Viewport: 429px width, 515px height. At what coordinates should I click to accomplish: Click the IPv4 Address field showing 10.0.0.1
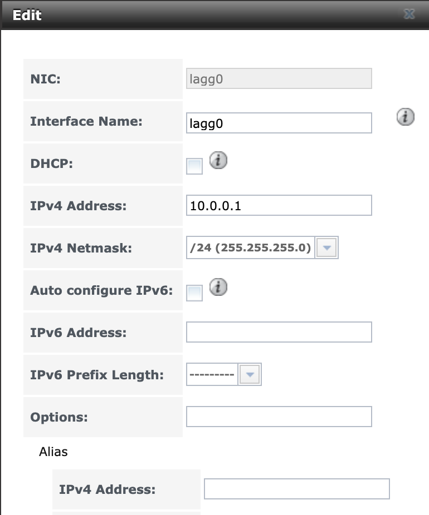tap(279, 206)
